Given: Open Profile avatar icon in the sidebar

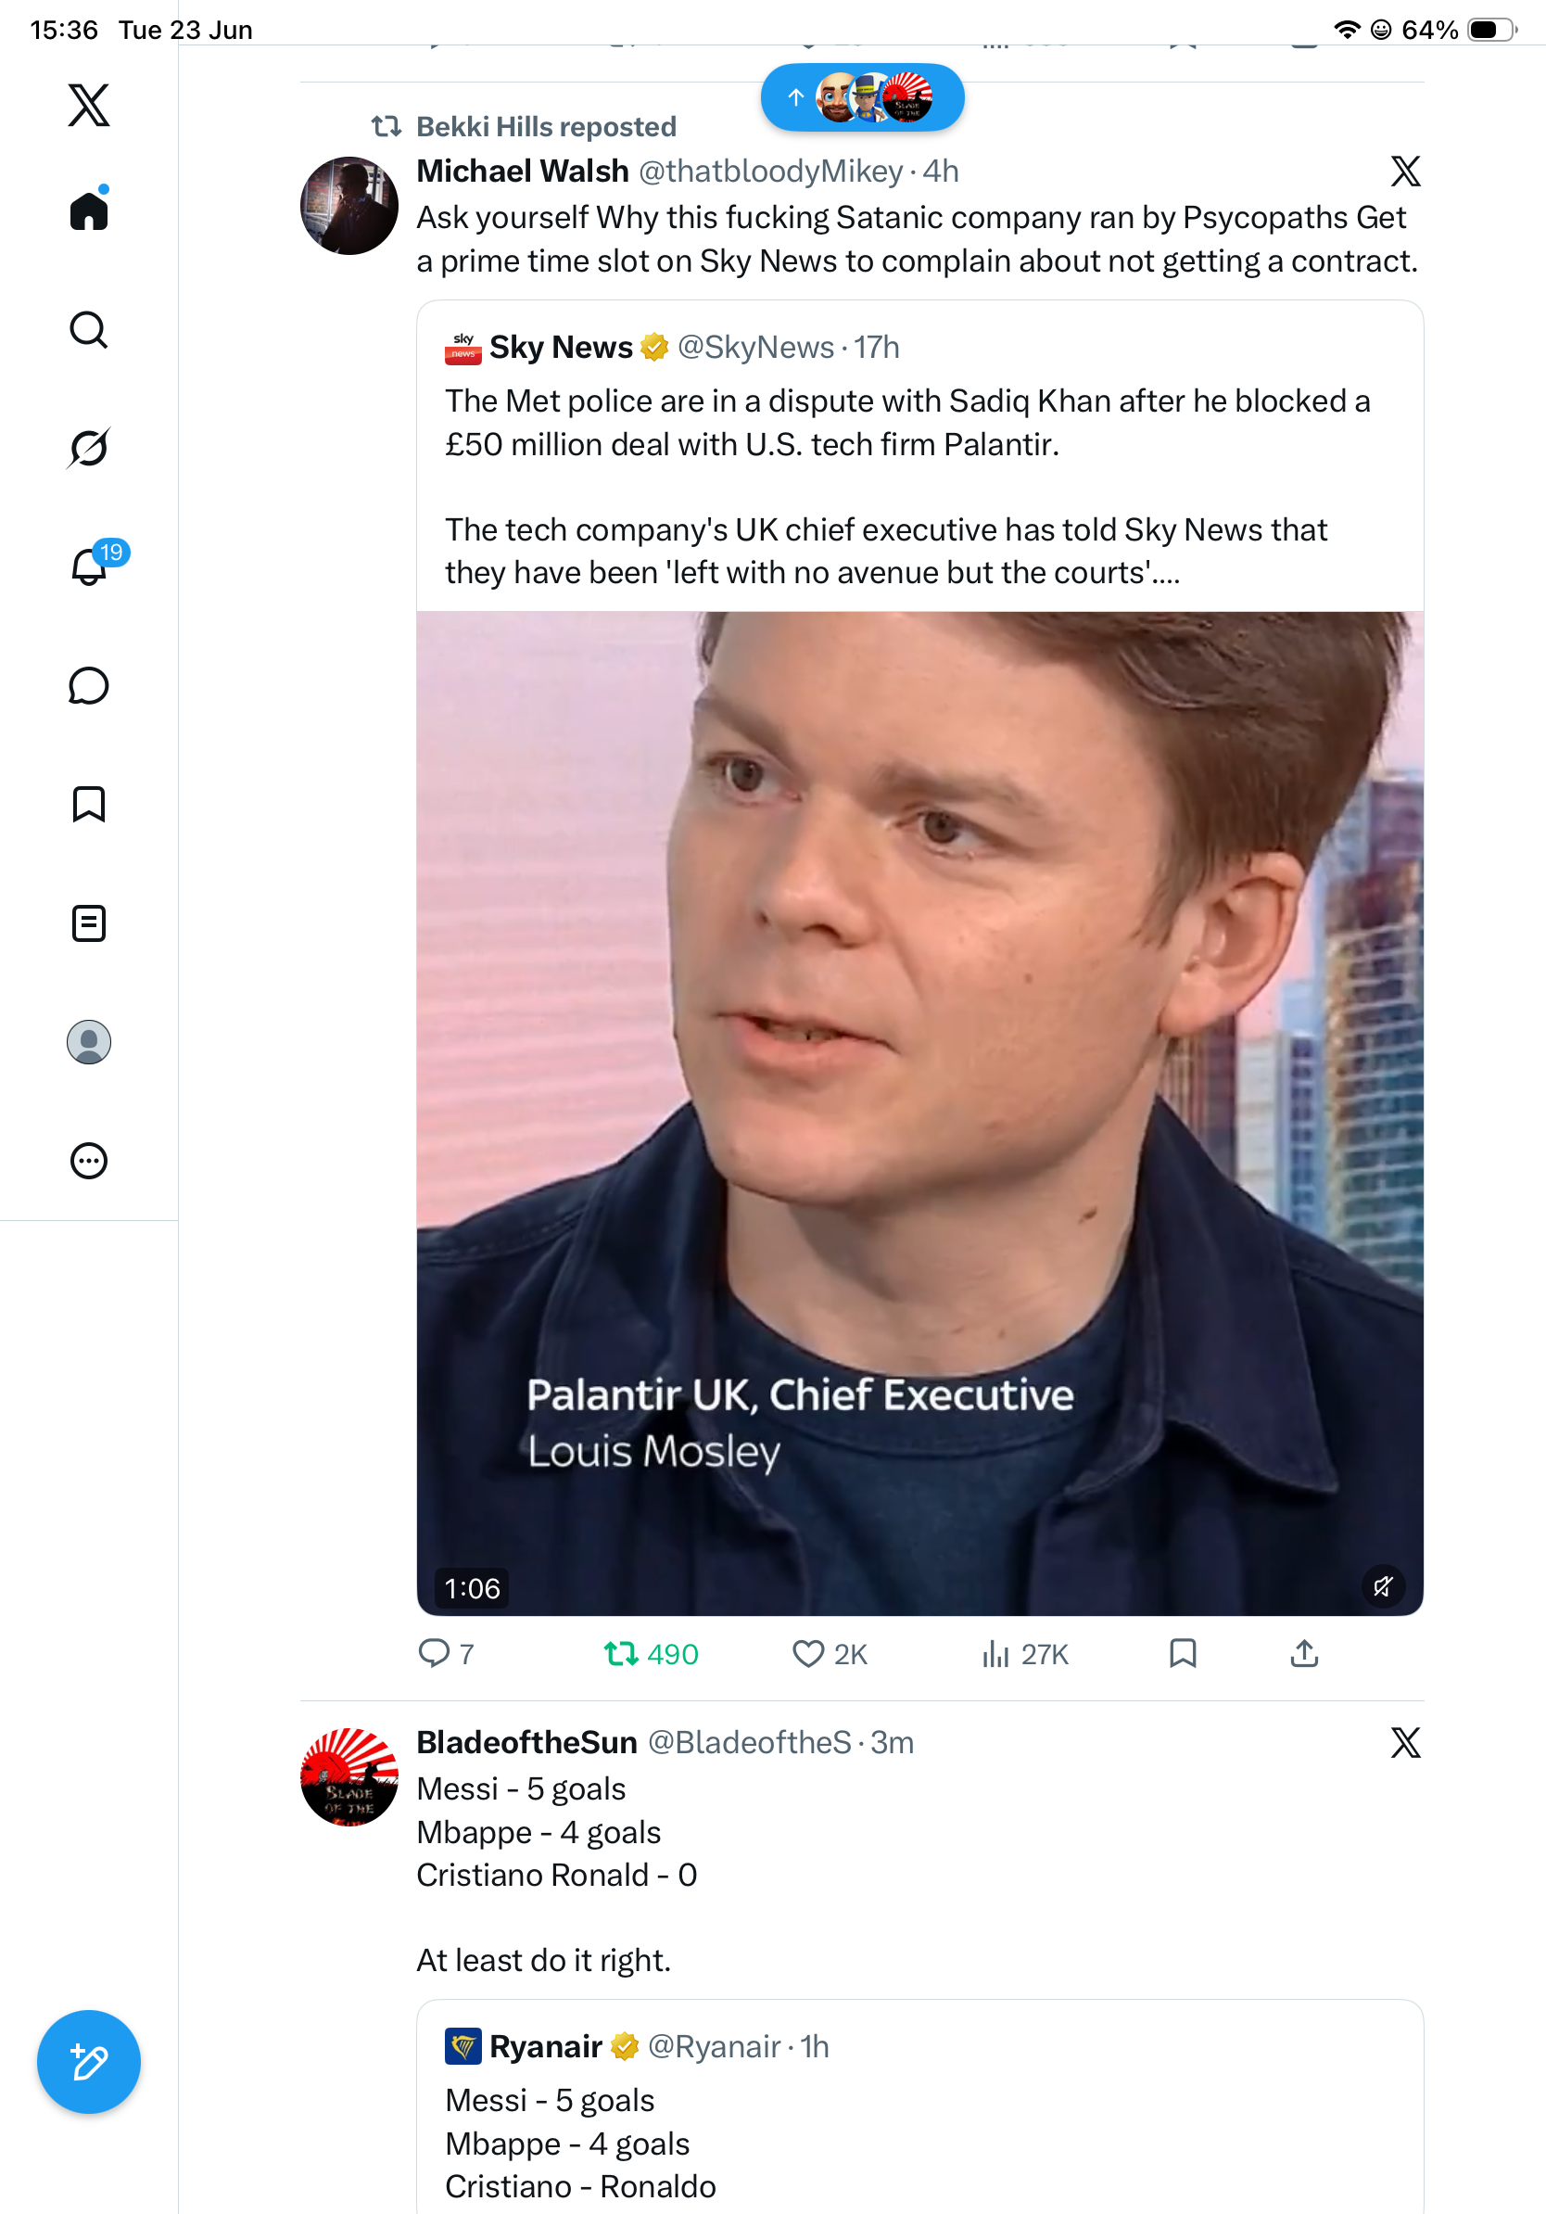Looking at the screenshot, I should tap(89, 1041).
